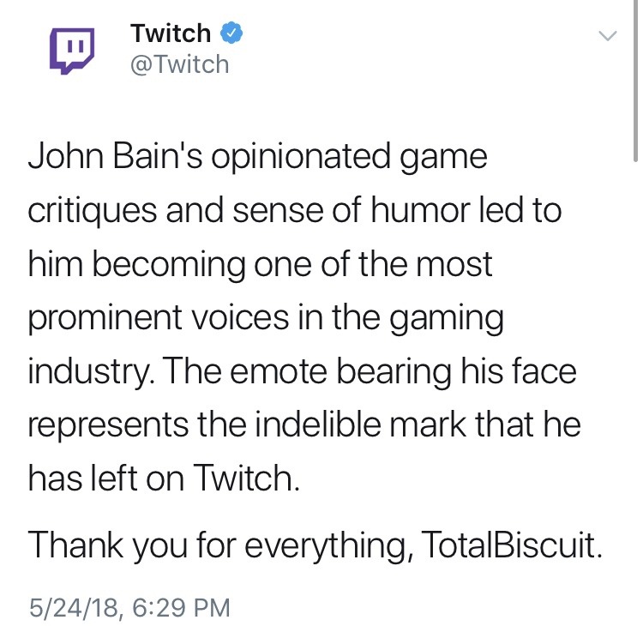Click the blue verified checkmark badge

click(x=232, y=33)
